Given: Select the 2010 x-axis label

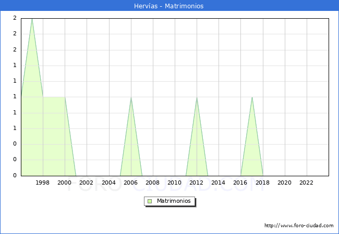Looking at the screenshot, I should [175, 183].
